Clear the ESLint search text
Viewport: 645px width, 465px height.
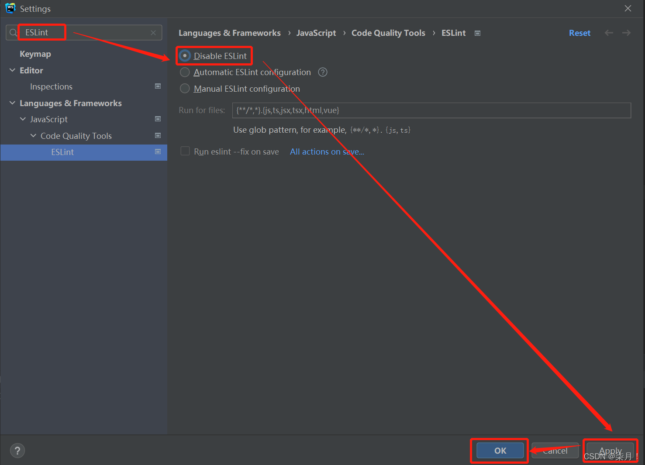[x=153, y=33]
